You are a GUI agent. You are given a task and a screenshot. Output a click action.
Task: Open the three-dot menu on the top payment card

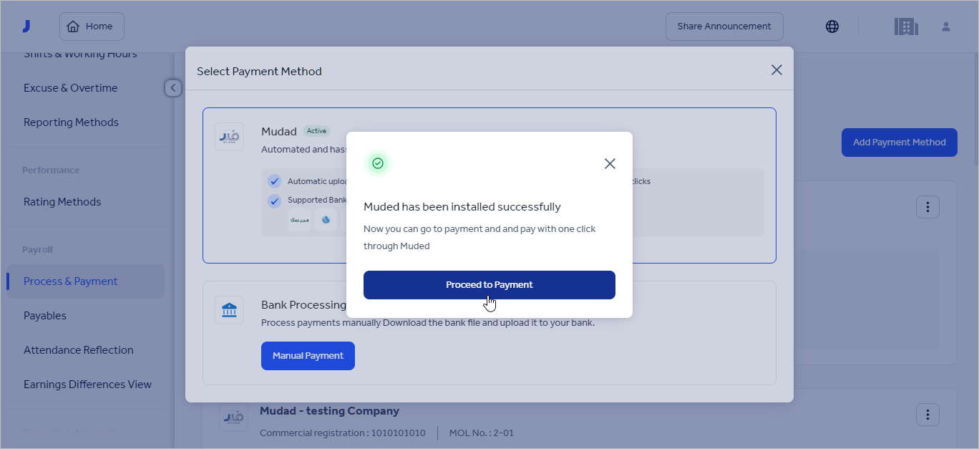[927, 206]
